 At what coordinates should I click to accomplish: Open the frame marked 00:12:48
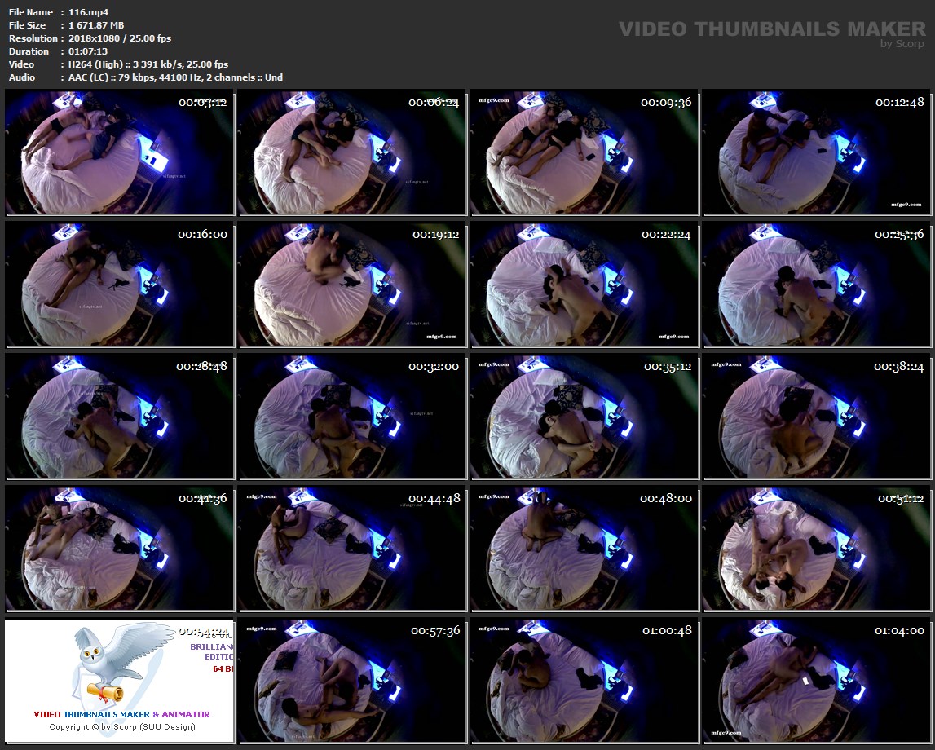[x=817, y=152]
